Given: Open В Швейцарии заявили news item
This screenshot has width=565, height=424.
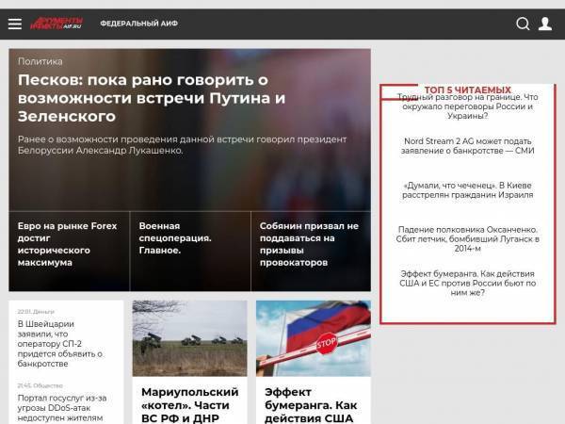Looking at the screenshot, I should [60, 344].
